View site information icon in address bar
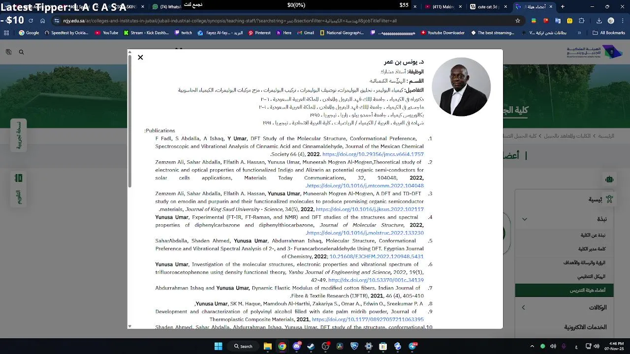 [57, 21]
